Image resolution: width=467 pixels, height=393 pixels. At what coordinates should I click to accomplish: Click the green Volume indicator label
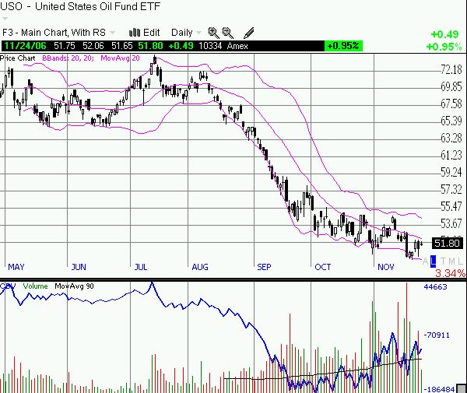click(x=36, y=286)
